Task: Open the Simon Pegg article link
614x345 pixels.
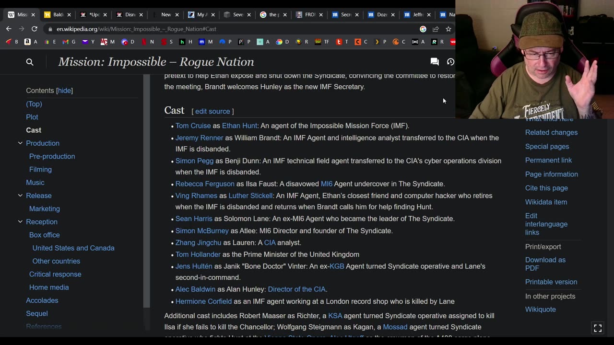Action: (x=194, y=161)
